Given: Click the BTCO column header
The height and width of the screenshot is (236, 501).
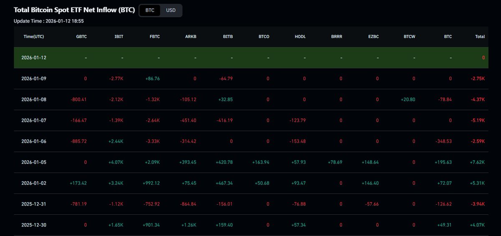Looking at the screenshot, I should click(264, 37).
